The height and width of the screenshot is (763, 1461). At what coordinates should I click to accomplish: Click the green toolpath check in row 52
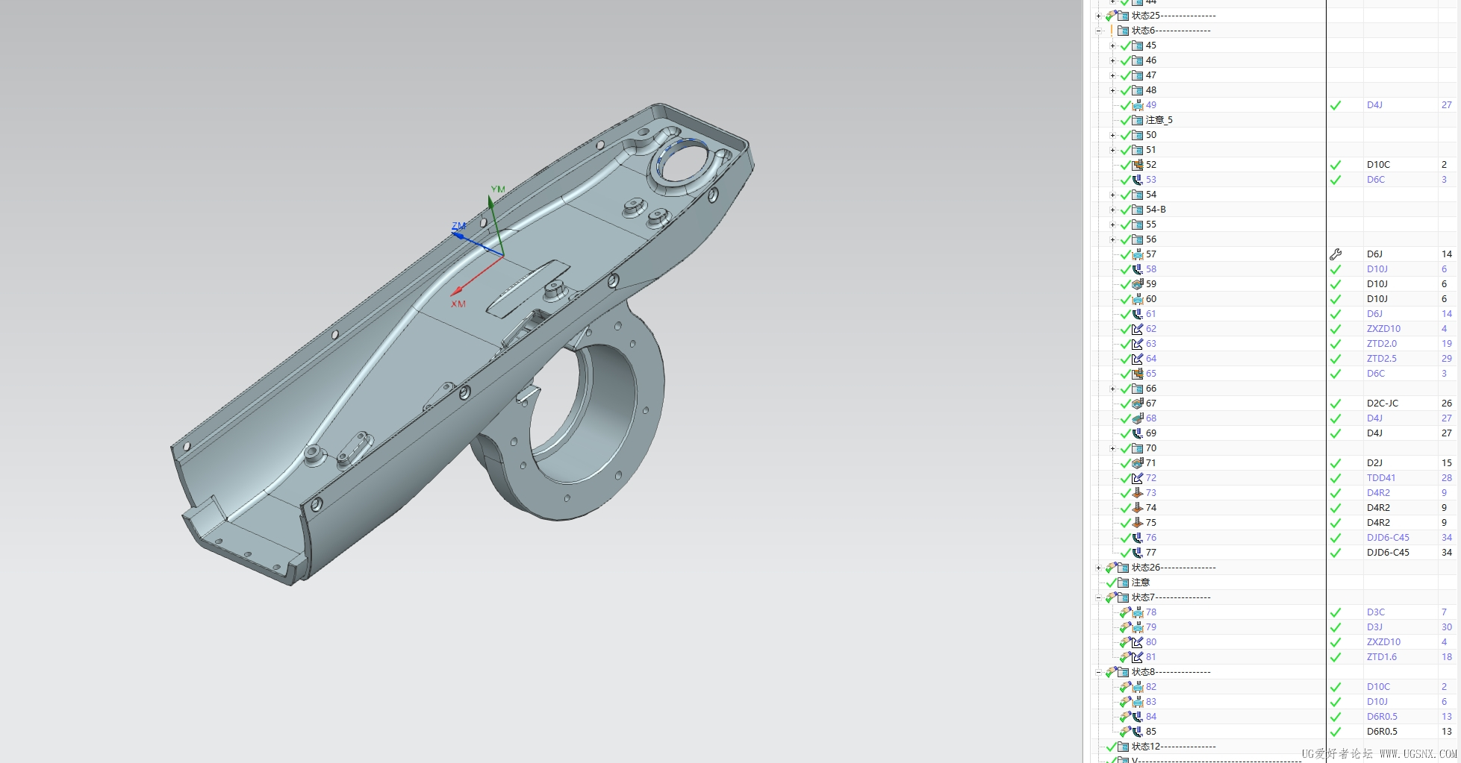[1336, 165]
